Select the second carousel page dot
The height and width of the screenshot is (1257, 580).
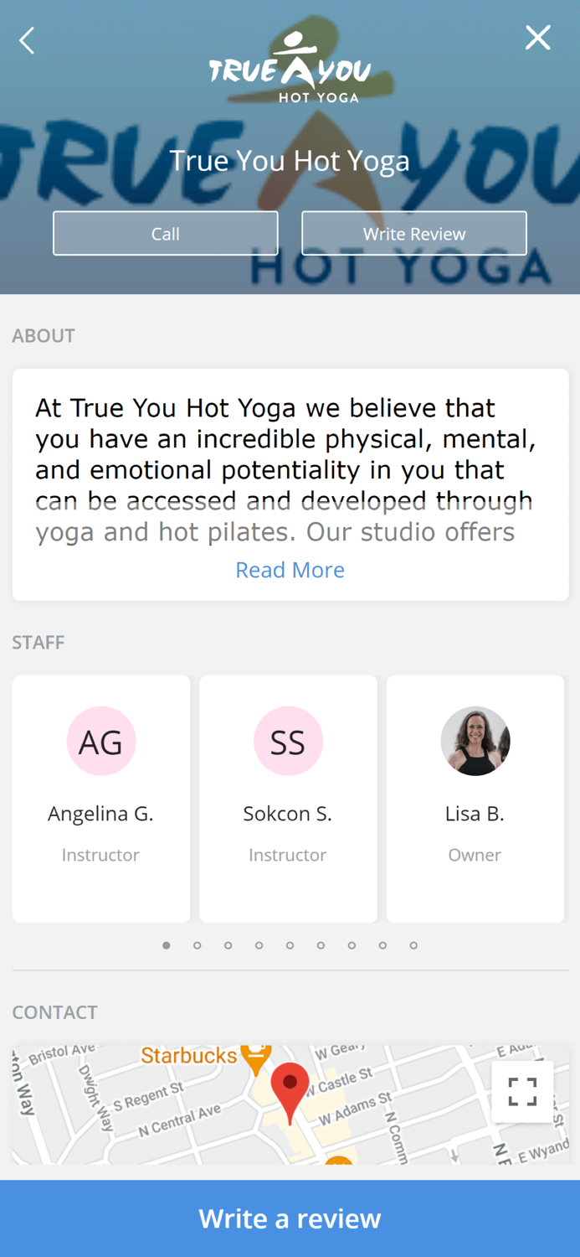click(x=198, y=944)
